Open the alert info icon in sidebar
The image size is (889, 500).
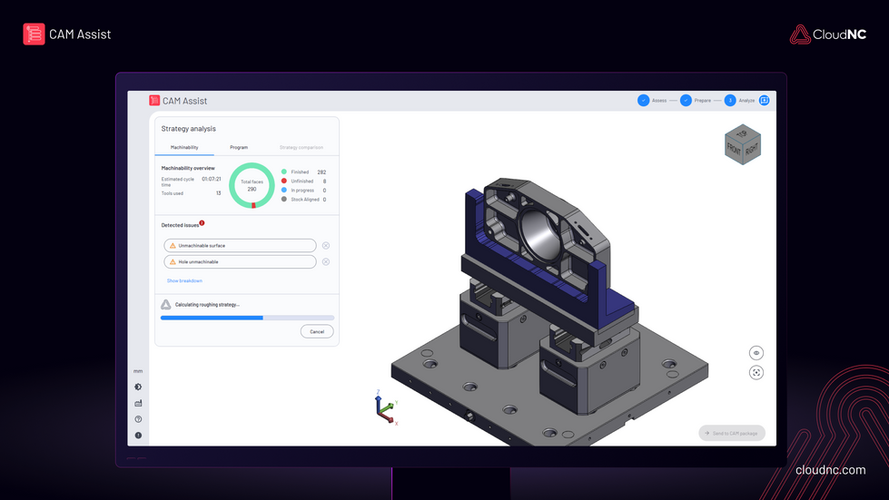pos(138,436)
